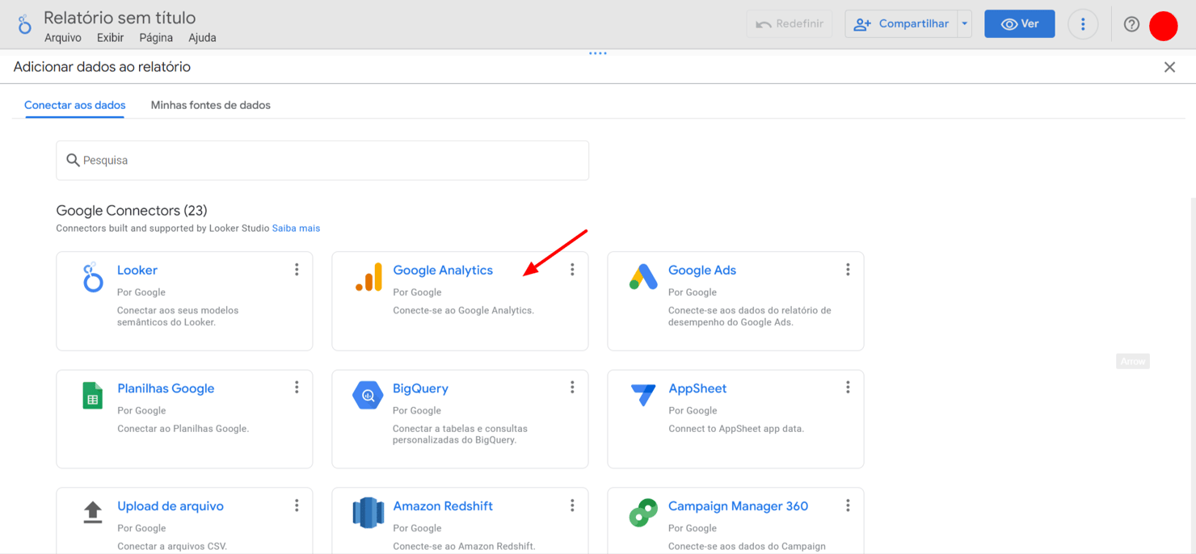
Task: Click the search magnifier icon
Action: (x=73, y=161)
